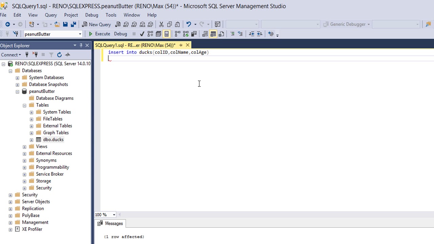
Task: Expand the System Databases node
Action: (x=17, y=78)
